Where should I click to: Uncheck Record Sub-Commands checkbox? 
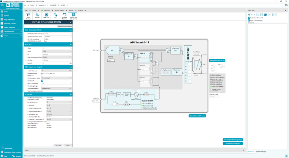(249, 18)
